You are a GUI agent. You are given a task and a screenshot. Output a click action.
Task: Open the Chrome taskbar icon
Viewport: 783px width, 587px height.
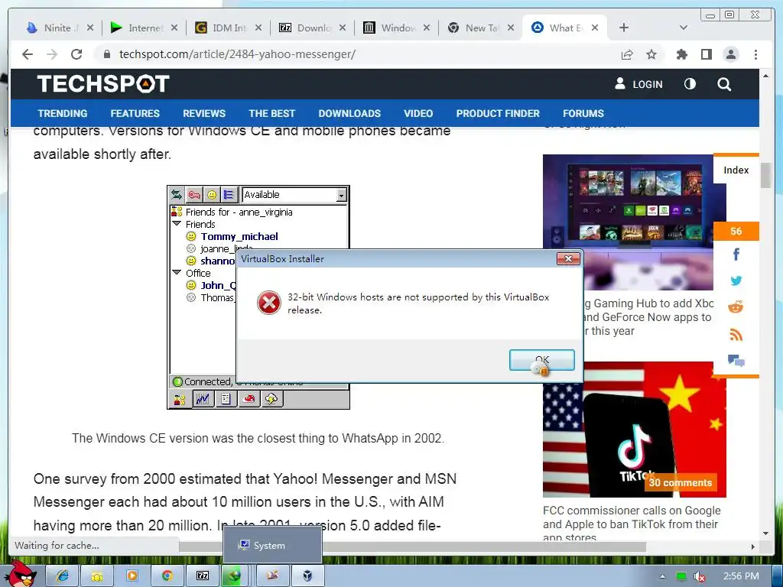pyautogui.click(x=167, y=576)
